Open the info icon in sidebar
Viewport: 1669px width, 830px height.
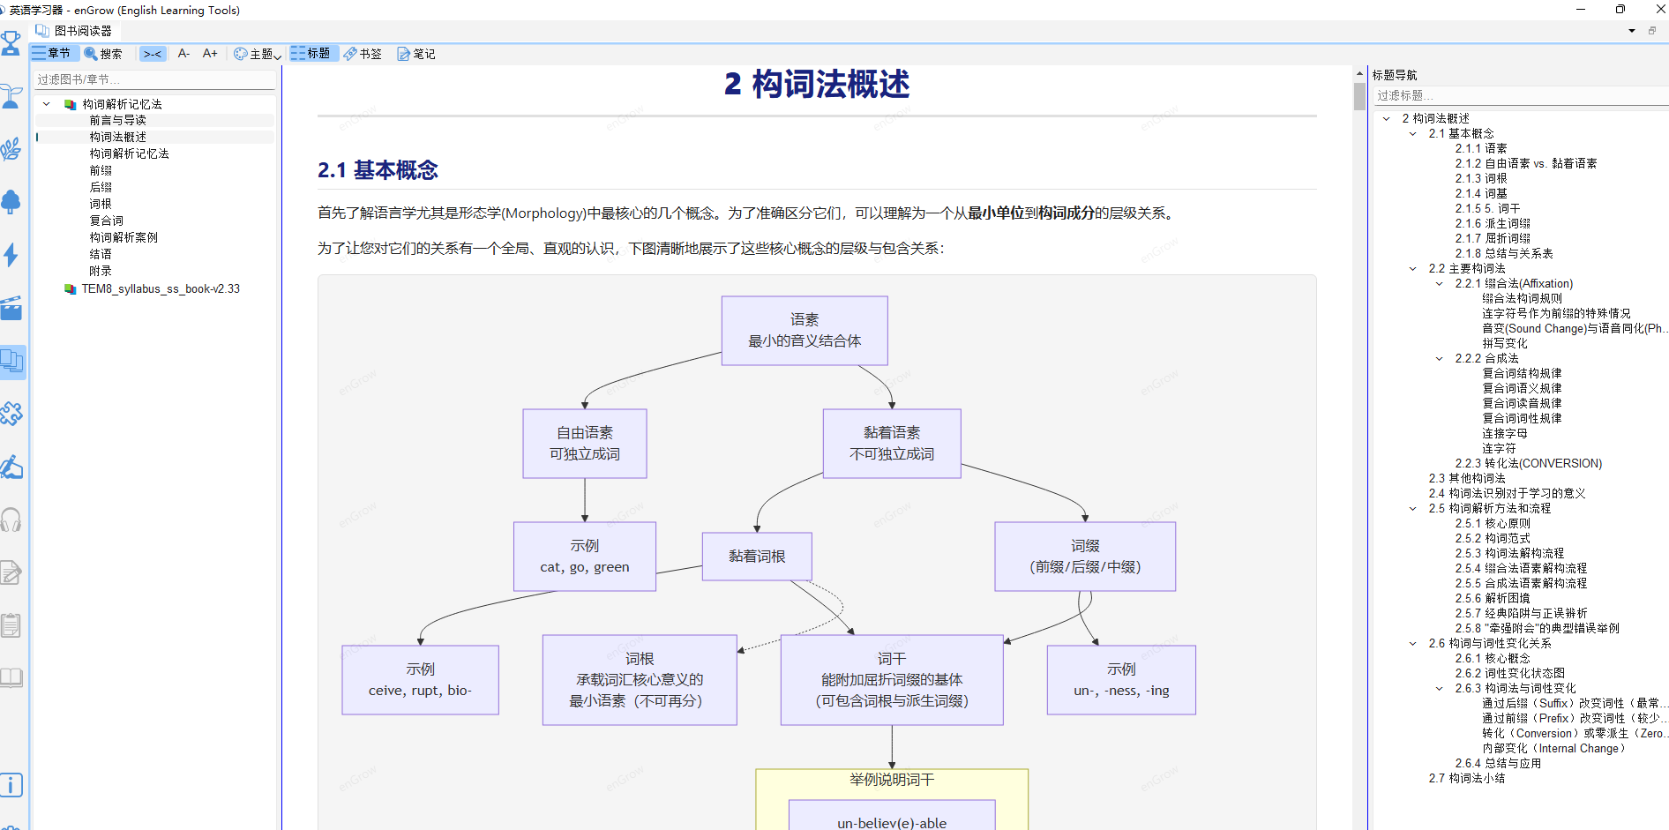pyautogui.click(x=11, y=785)
